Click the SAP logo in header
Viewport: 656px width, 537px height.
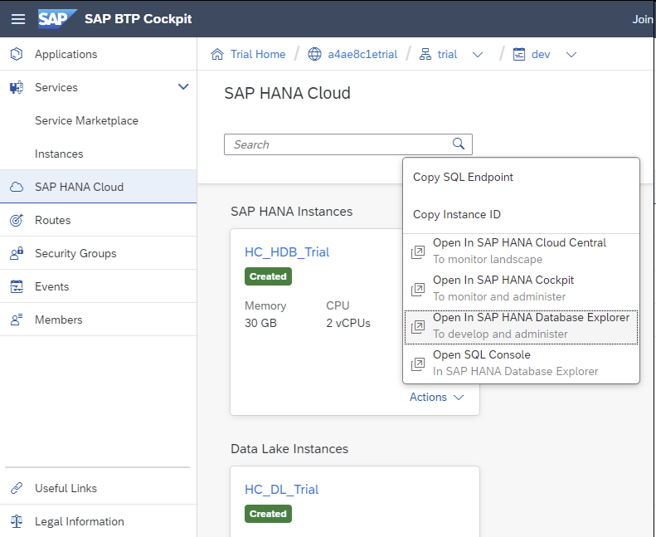(x=57, y=18)
